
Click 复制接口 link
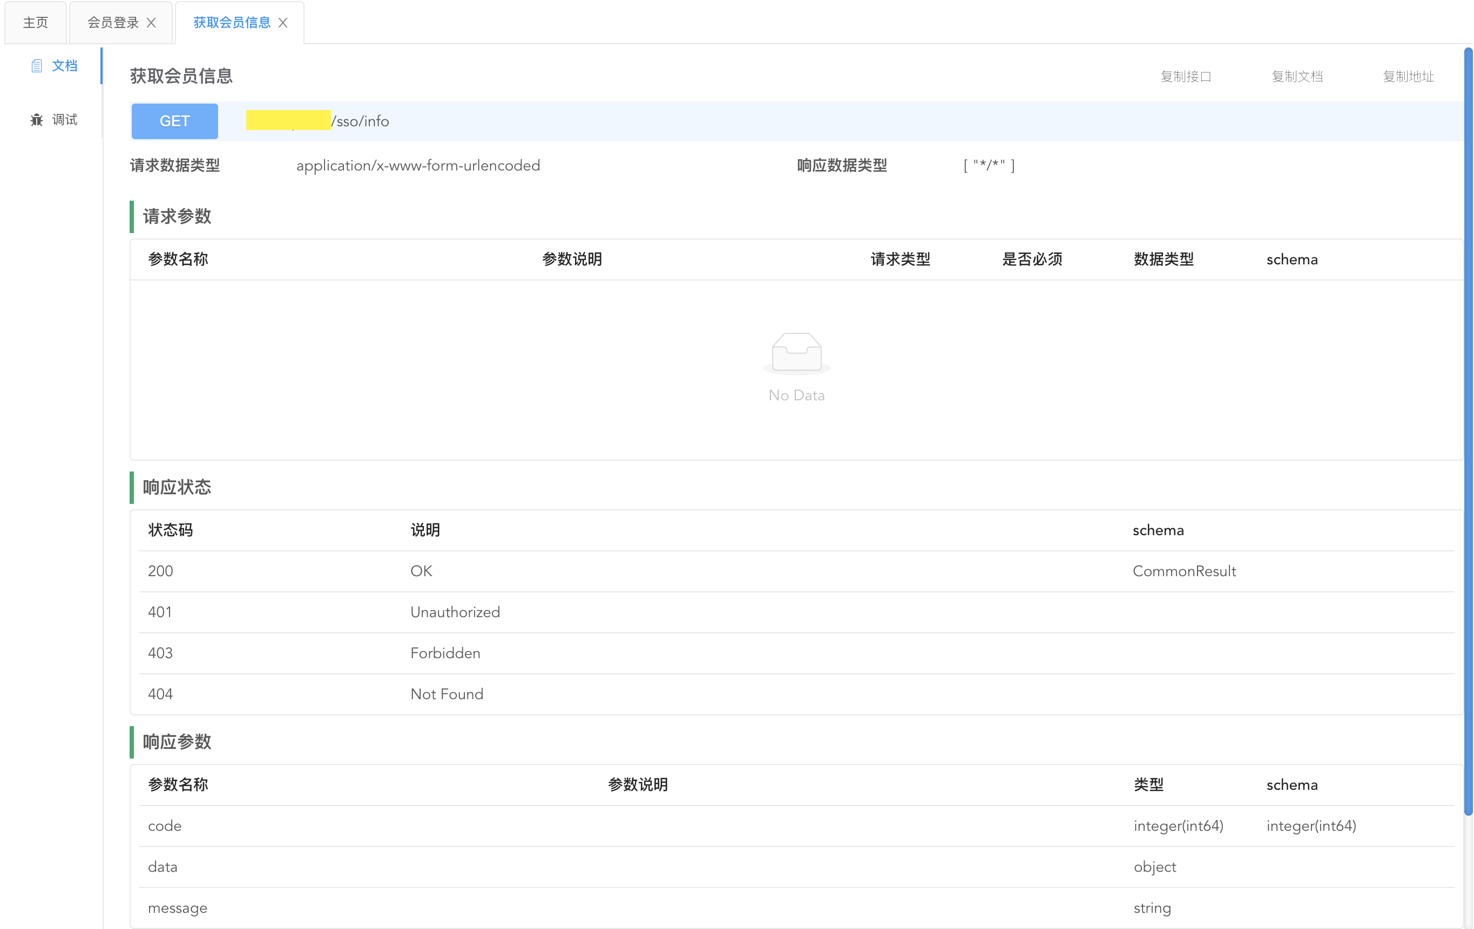1185,77
